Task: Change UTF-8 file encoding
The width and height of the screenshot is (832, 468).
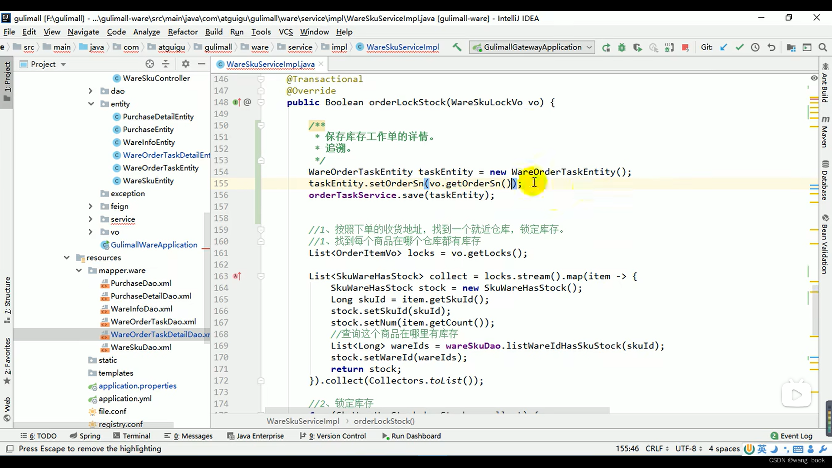Action: (x=689, y=448)
